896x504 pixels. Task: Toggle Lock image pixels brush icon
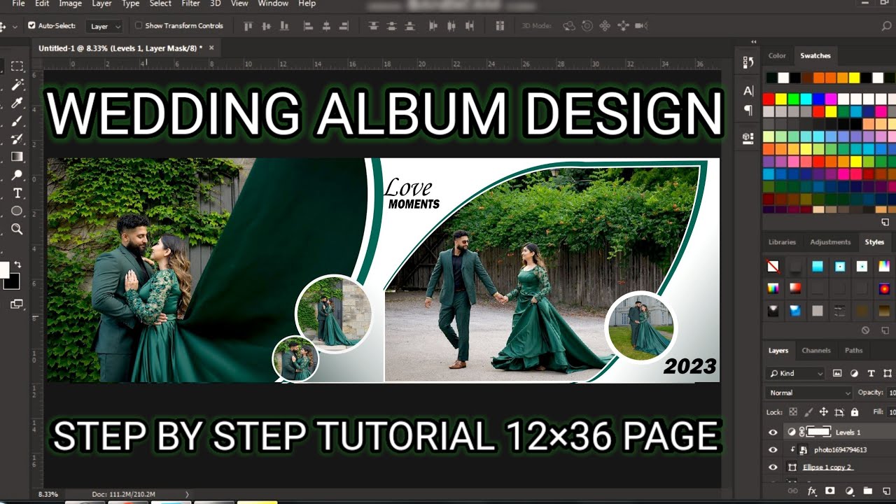[x=808, y=412]
